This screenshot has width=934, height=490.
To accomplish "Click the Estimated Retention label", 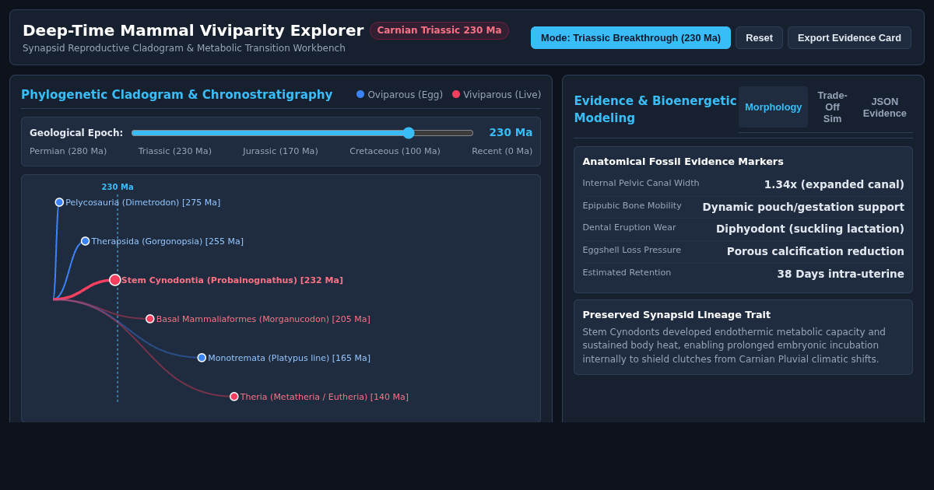I will point(627,273).
